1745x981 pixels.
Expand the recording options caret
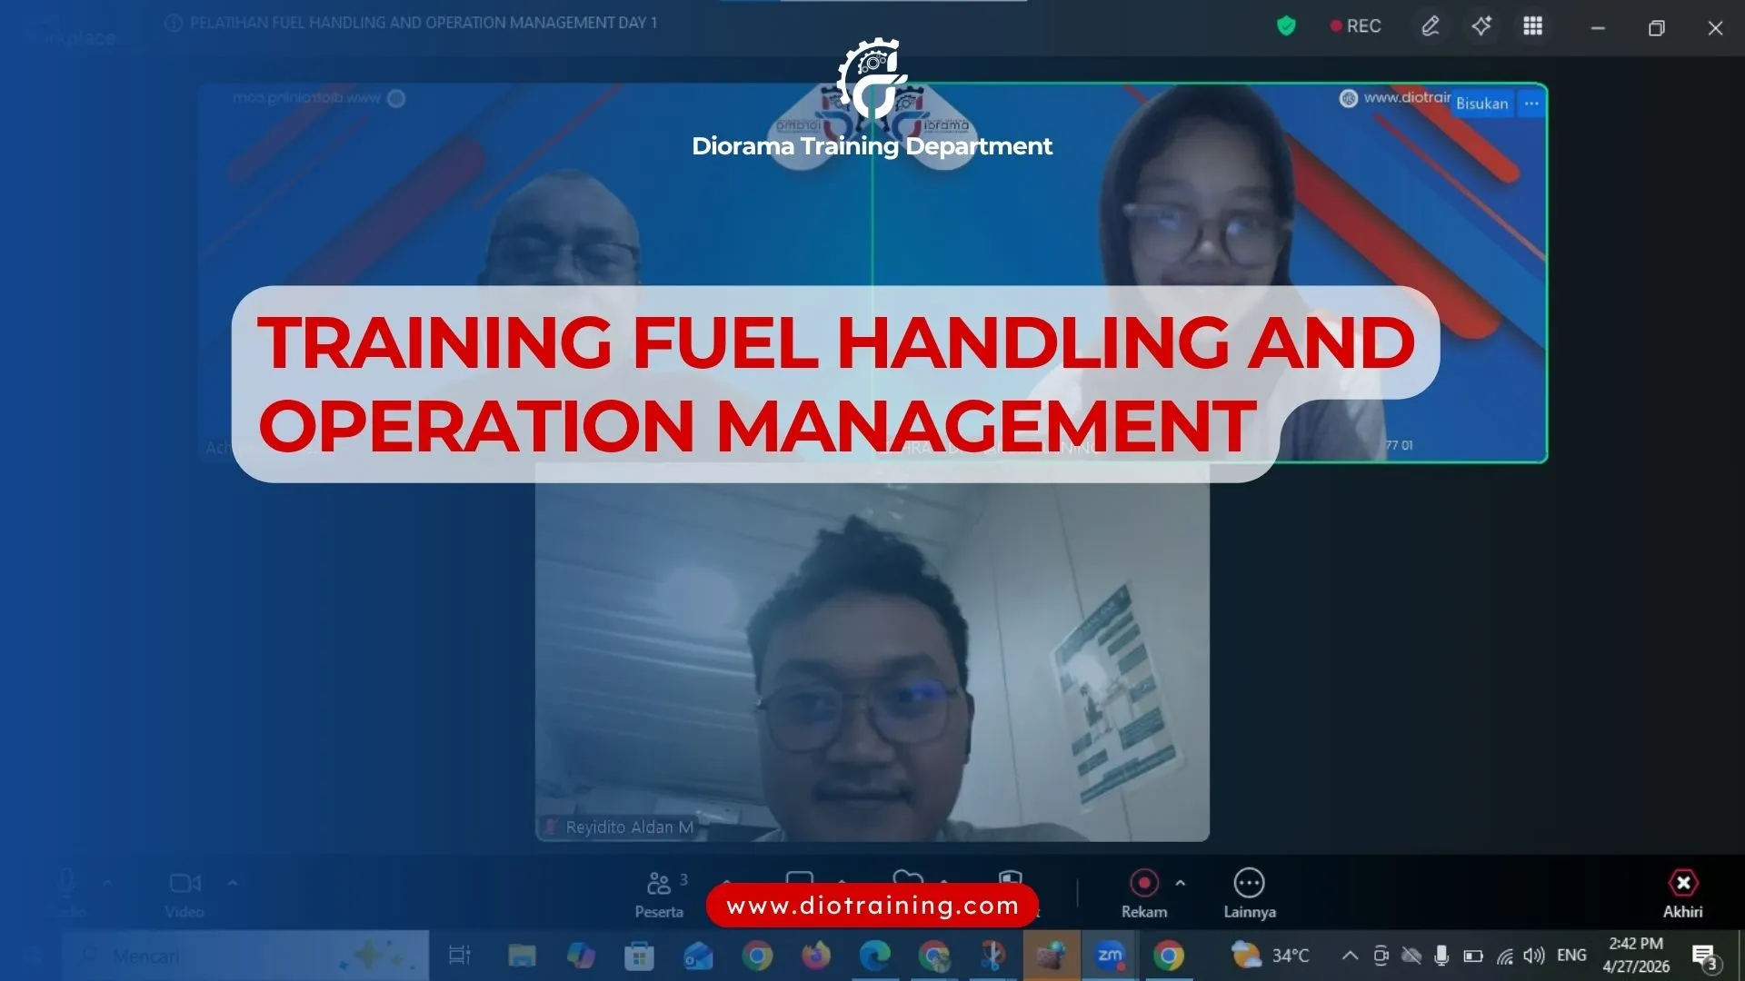click(x=1180, y=882)
